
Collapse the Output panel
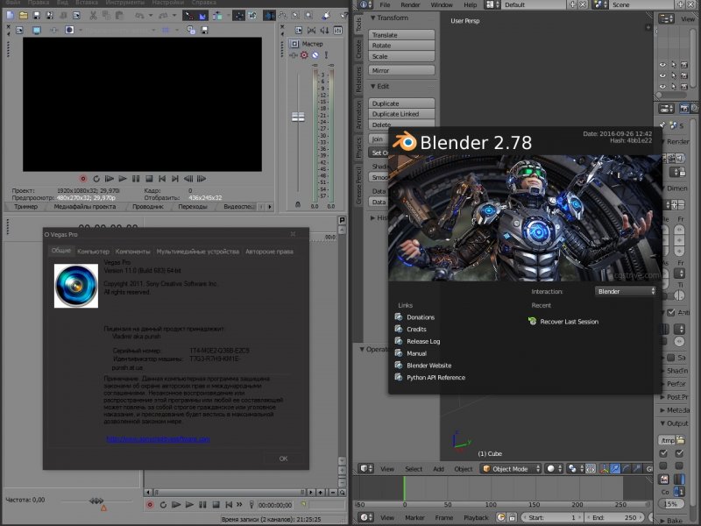(x=662, y=423)
